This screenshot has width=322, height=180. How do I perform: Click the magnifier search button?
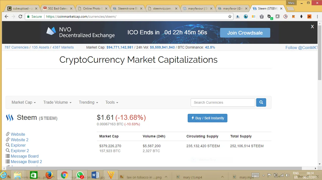[261, 102]
